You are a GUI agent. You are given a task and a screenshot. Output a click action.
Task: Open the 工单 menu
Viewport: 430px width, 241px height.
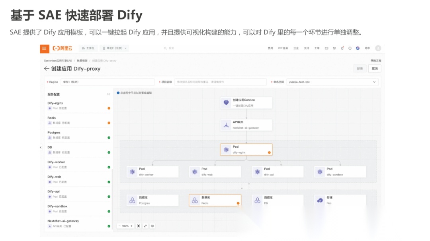[x=317, y=48]
